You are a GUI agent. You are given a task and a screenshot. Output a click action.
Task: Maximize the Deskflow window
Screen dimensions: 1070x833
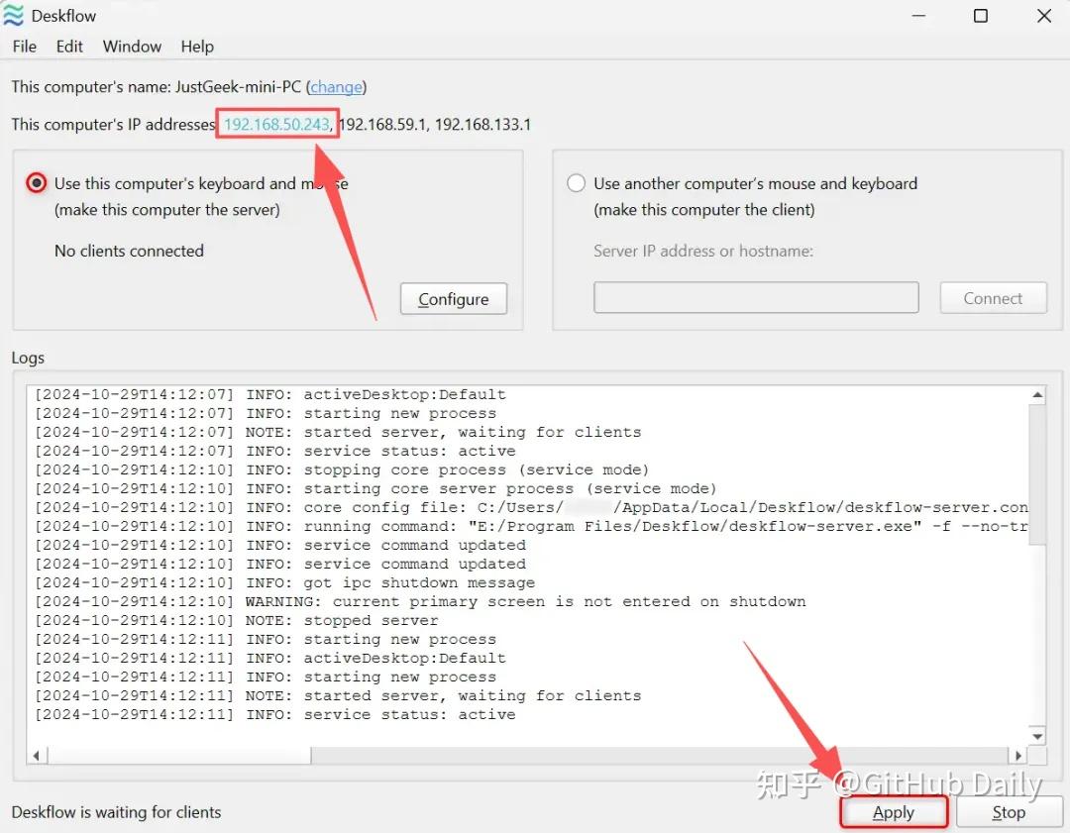click(980, 16)
